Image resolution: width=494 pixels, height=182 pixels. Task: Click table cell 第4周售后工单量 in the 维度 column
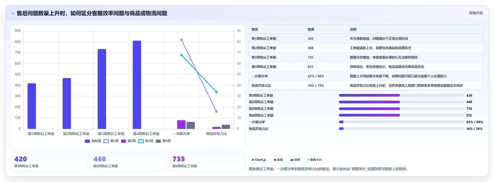click(x=264, y=67)
